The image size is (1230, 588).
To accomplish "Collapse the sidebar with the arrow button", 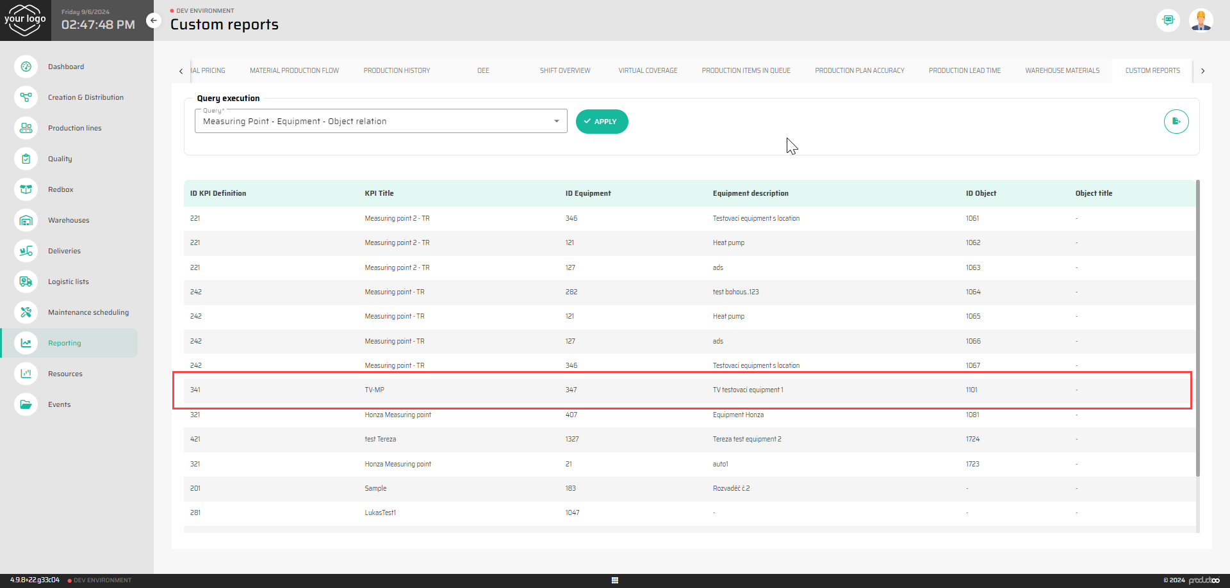I will 153,20.
